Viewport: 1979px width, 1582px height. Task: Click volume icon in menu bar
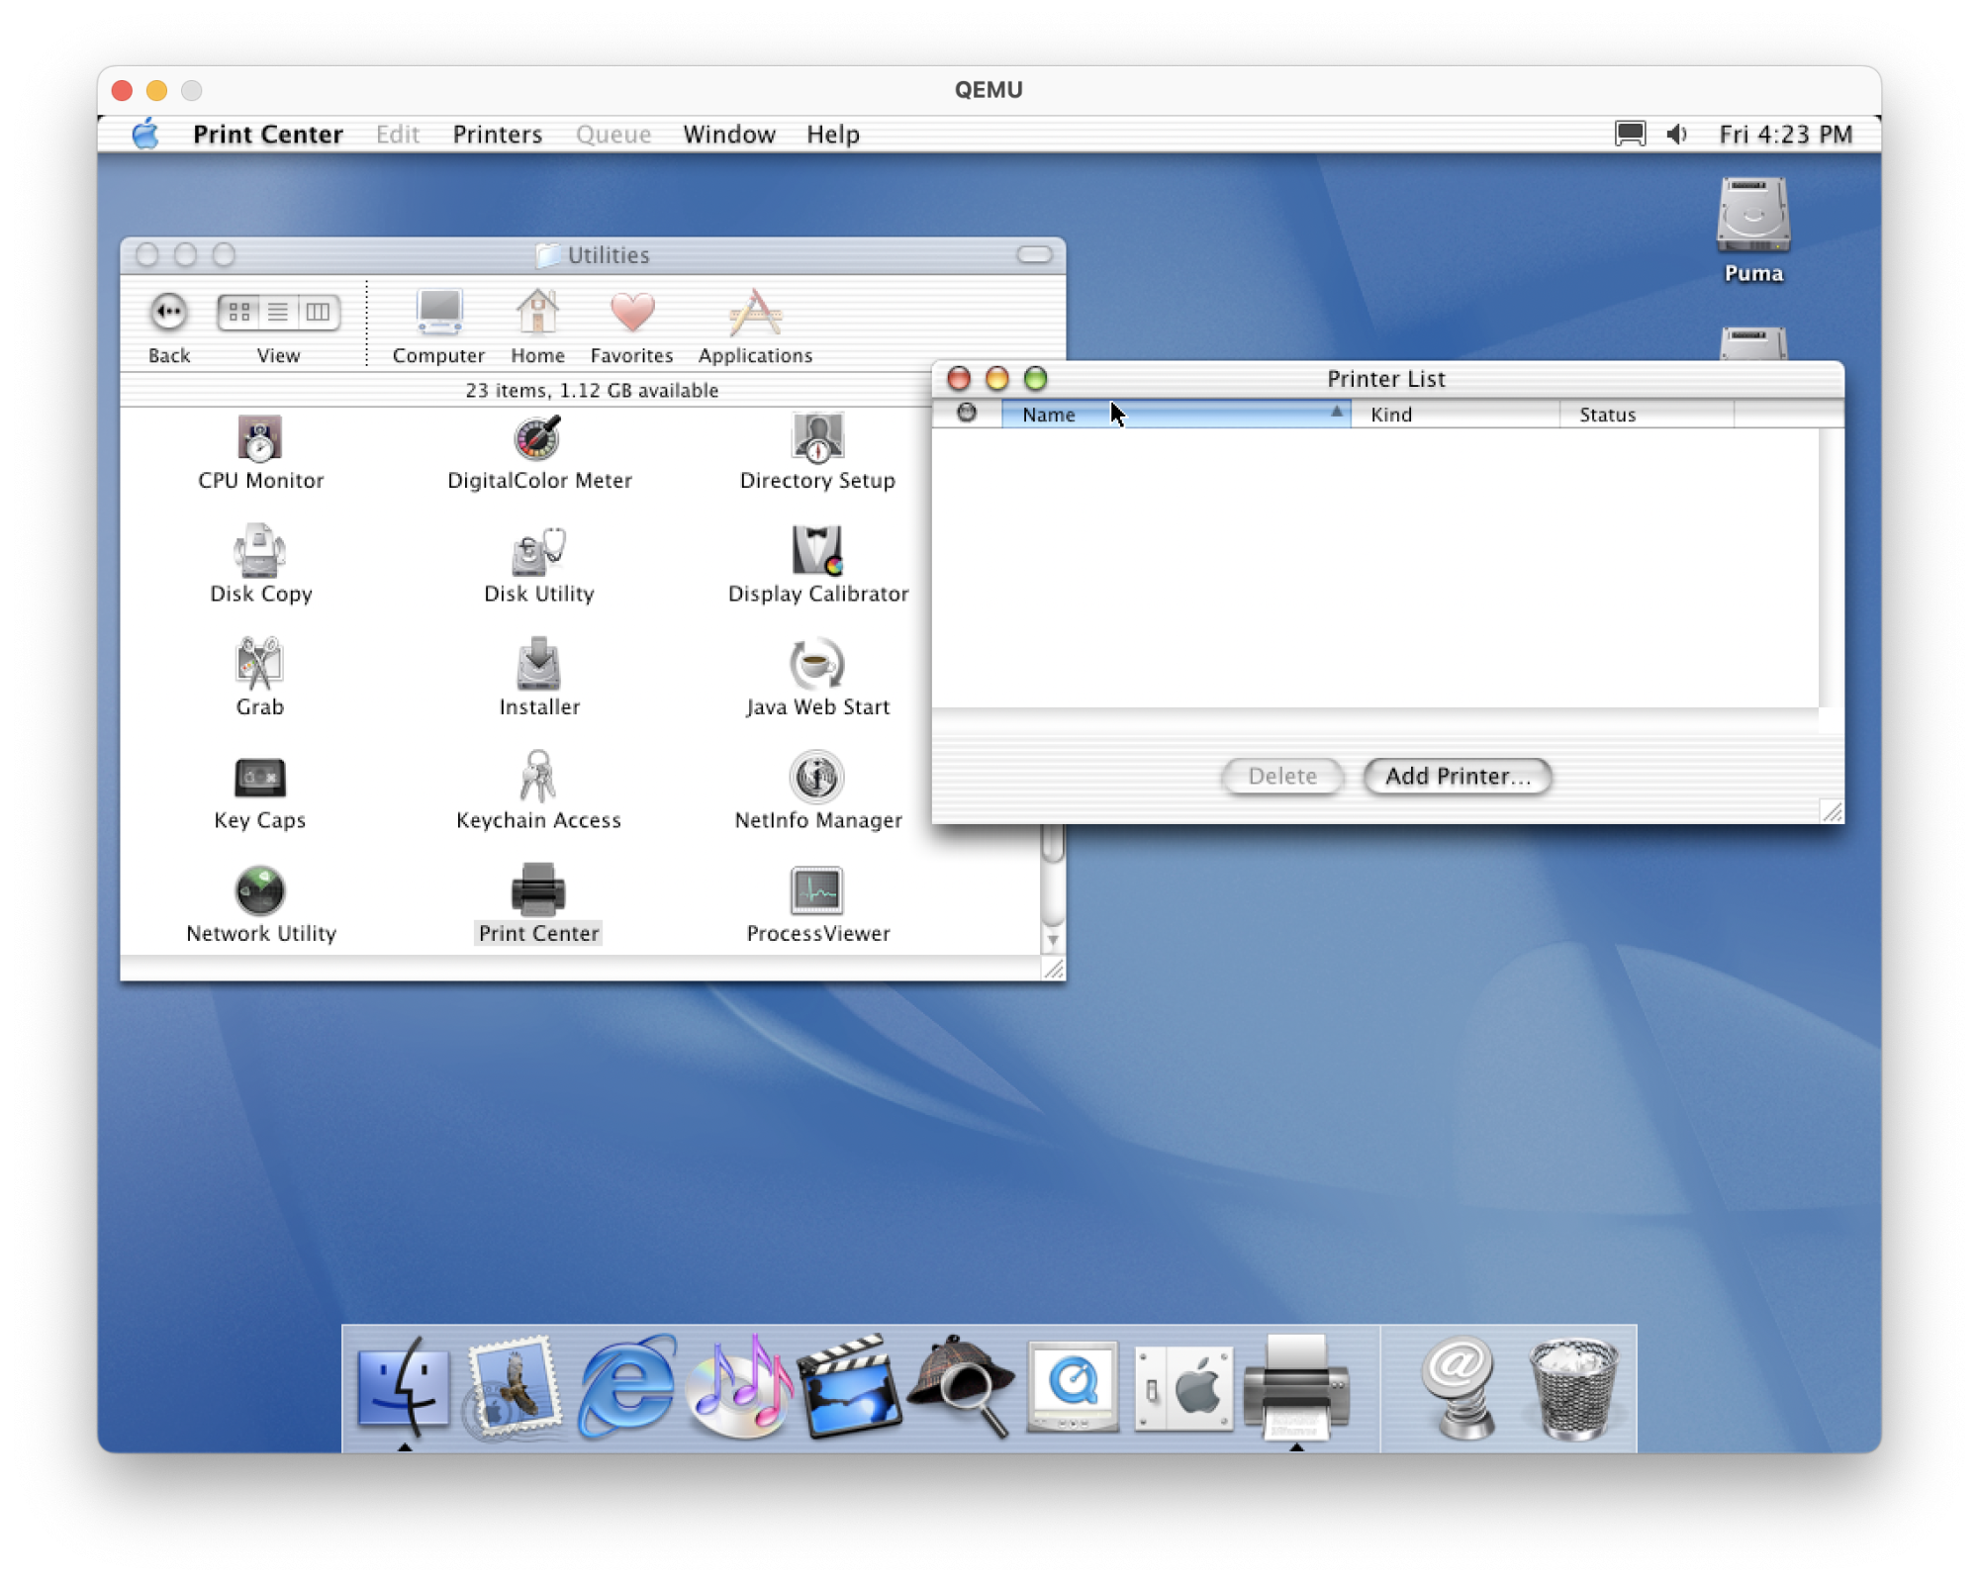[x=1677, y=134]
